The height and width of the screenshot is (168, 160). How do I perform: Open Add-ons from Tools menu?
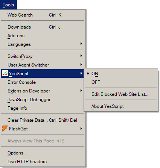[x=43, y=36]
